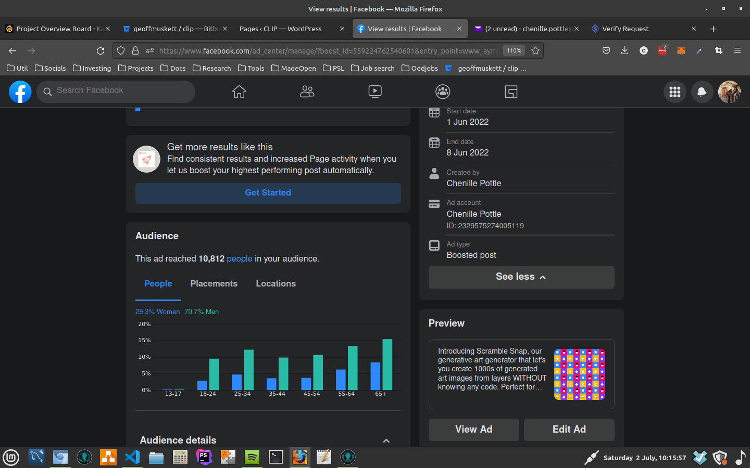
Task: Open the MetaMask fox extension
Action: click(681, 50)
